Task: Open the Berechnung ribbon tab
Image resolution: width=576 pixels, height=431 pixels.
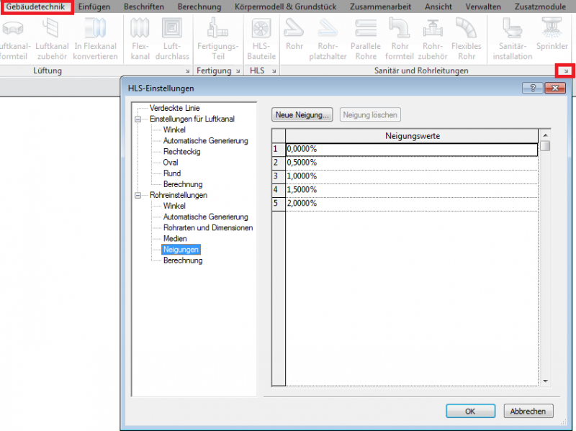Action: (199, 6)
